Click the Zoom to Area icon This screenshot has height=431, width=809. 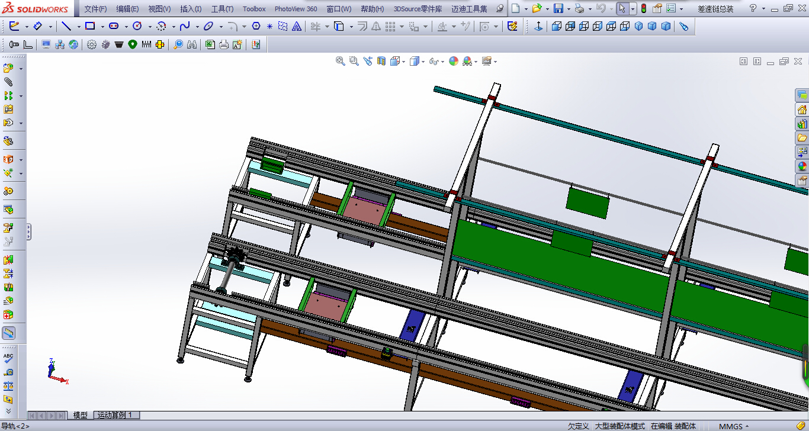click(354, 61)
